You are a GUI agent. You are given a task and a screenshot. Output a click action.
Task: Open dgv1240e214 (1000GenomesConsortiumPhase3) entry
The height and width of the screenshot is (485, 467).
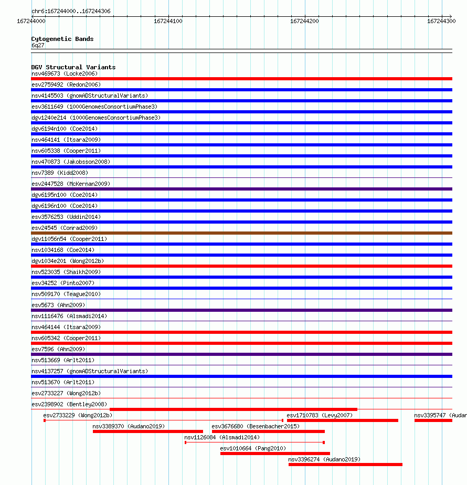(96, 118)
